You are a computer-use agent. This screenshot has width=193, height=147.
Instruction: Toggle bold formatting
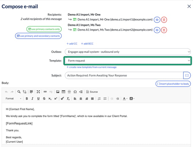click(27, 99)
